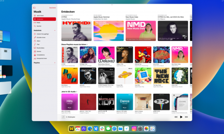This screenshot has width=224, height=134.
Task: Open the blue bird Twitterrific app in dock
Action: pyautogui.click(x=90, y=129)
